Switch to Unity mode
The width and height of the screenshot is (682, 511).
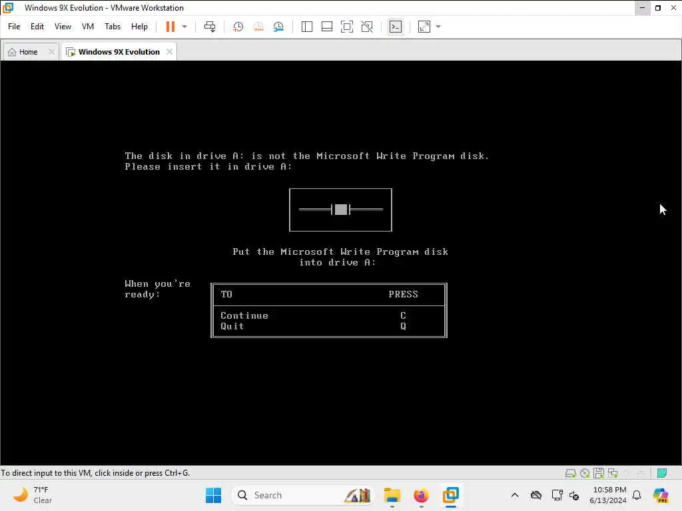(x=367, y=27)
